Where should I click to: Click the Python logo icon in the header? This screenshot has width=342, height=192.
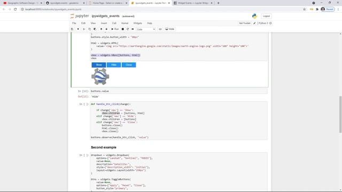[x=254, y=16]
